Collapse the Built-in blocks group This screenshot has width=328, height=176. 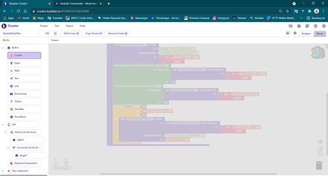pos(3,48)
